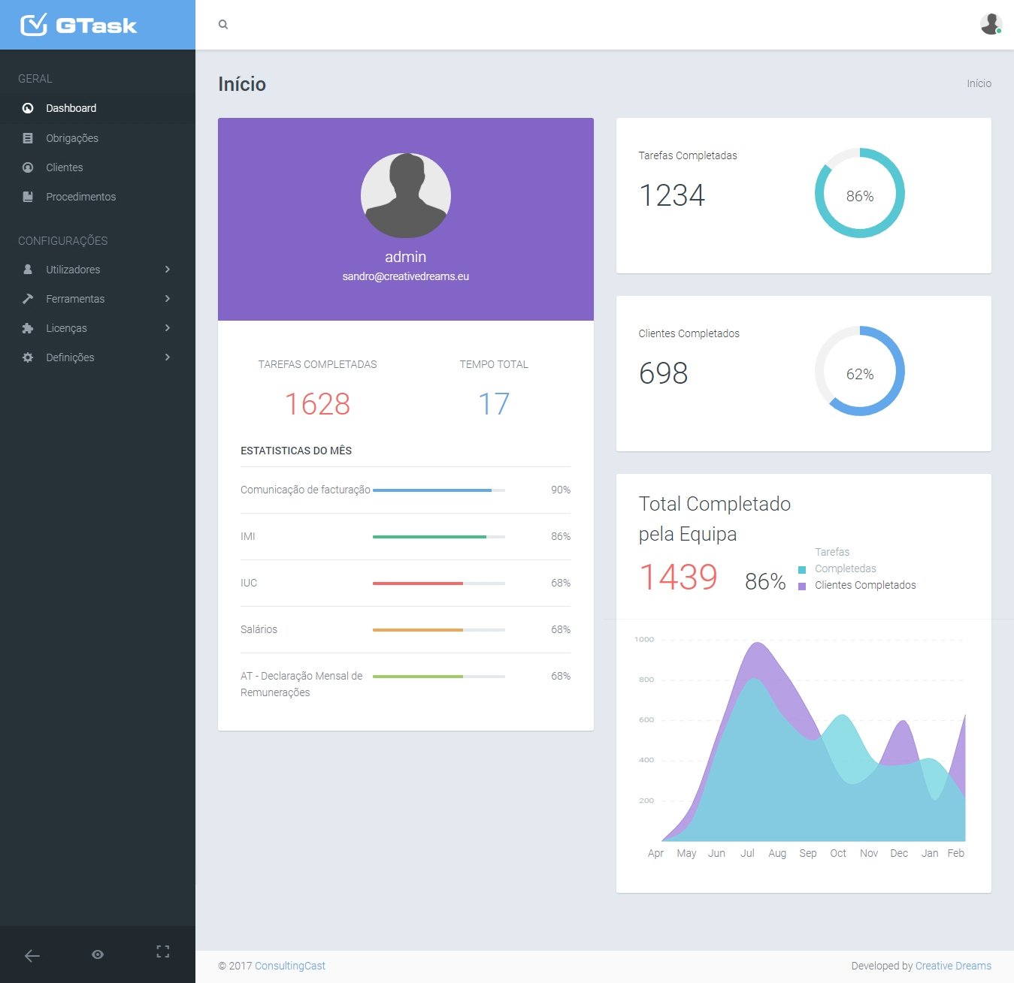Click the GTask logo
Image resolution: width=1014 pixels, height=983 pixels.
pos(79,26)
